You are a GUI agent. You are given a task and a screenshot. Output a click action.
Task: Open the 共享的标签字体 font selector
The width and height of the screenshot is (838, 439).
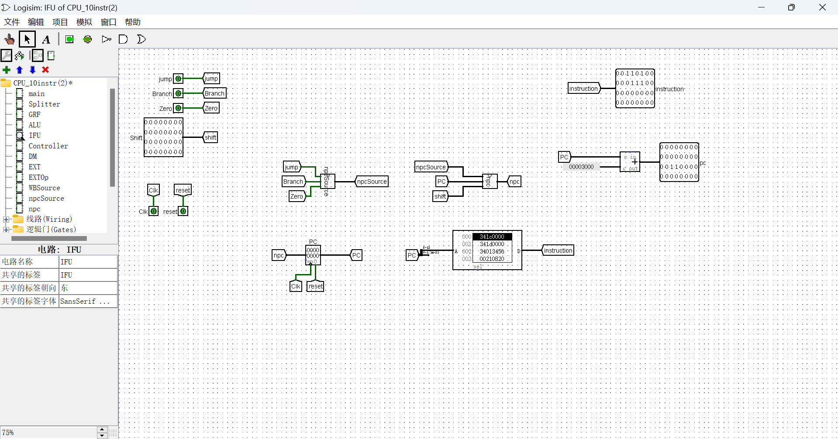(88, 301)
